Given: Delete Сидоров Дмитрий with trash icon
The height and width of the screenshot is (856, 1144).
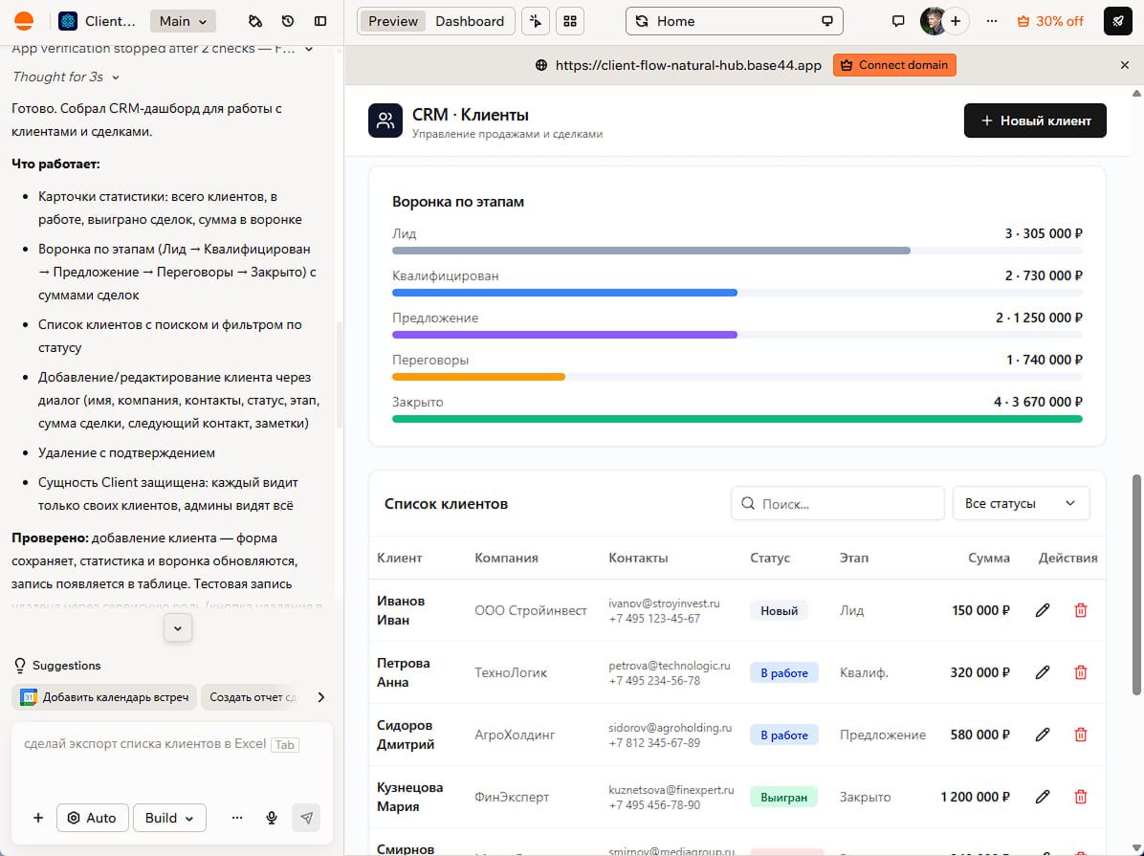Looking at the screenshot, I should pos(1081,735).
